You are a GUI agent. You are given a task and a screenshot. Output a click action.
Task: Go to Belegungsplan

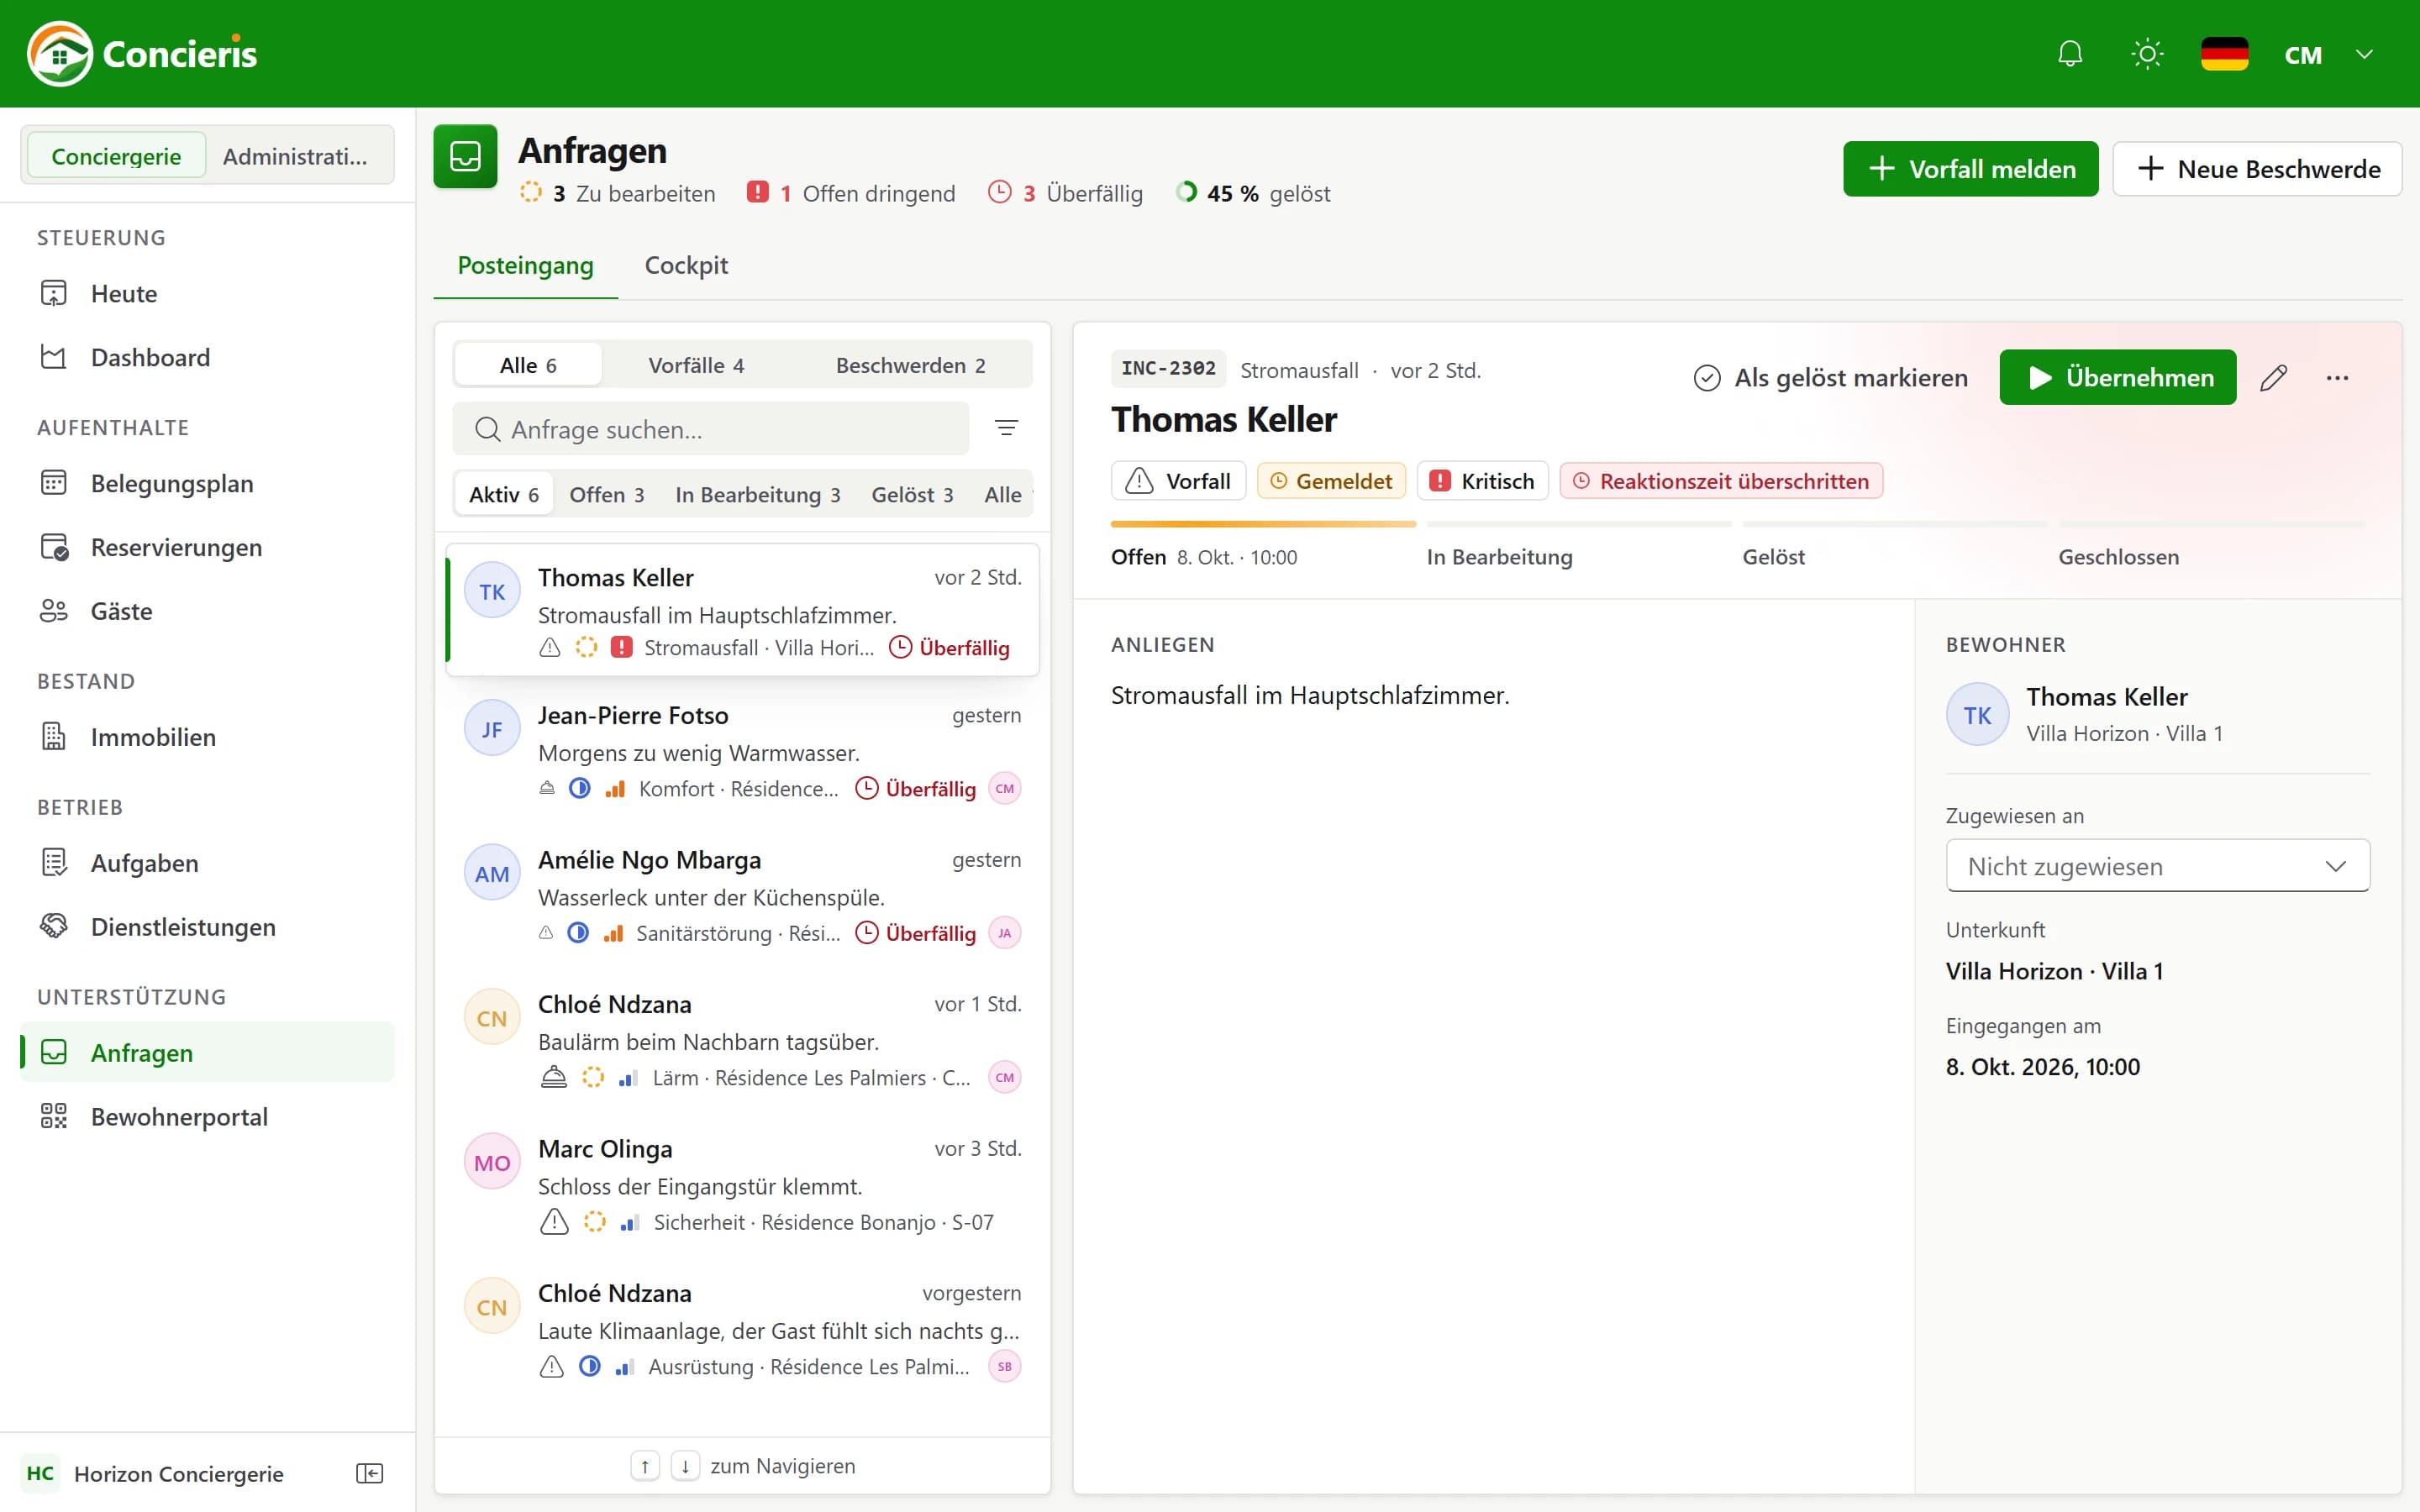tap(208, 483)
